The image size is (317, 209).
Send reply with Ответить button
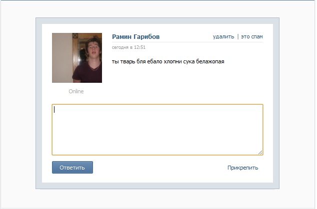tap(72, 167)
